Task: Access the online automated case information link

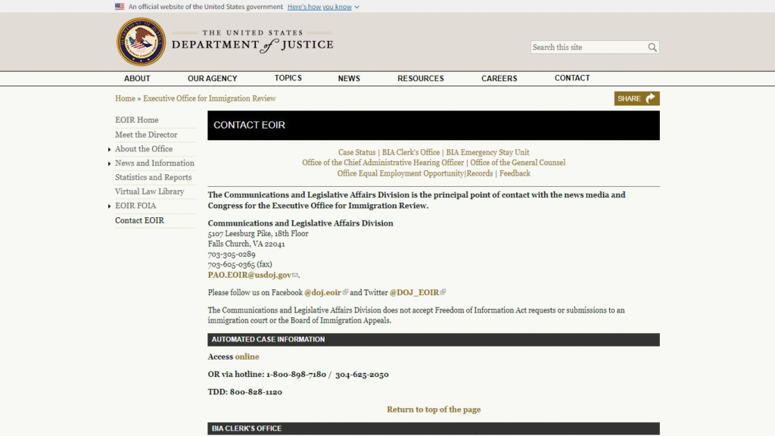Action: pos(247,357)
